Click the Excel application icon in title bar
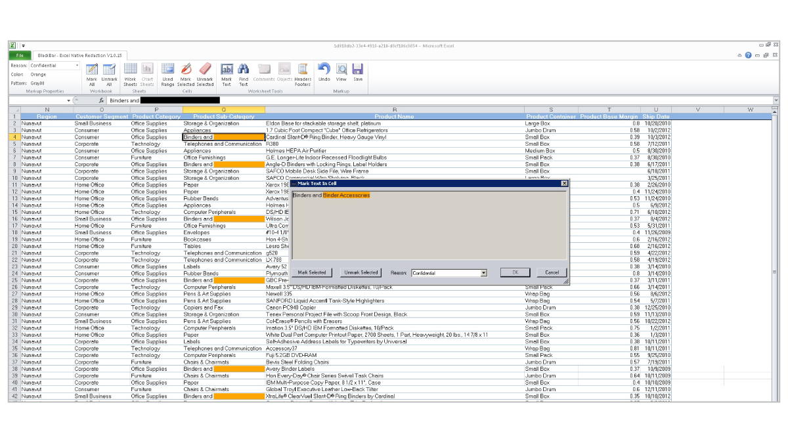Viewport: 788px width, 443px height. [12, 45]
